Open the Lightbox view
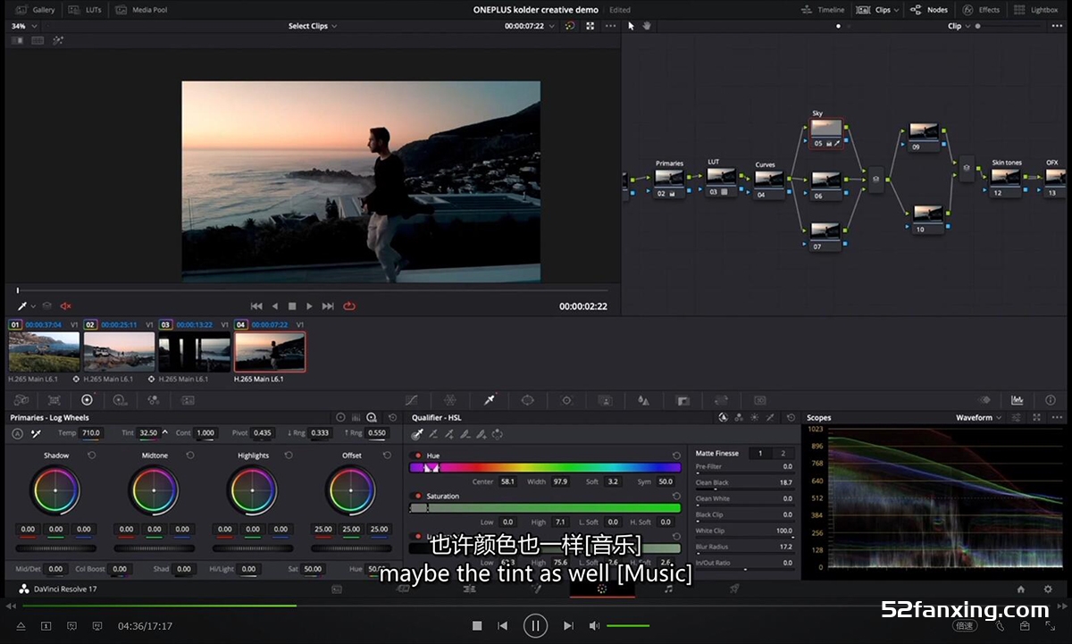The image size is (1072, 644). (x=1037, y=10)
